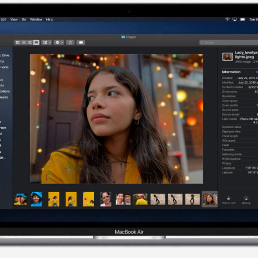Click the Device model row
This screenshot has width=258, height=258.
click(240, 114)
